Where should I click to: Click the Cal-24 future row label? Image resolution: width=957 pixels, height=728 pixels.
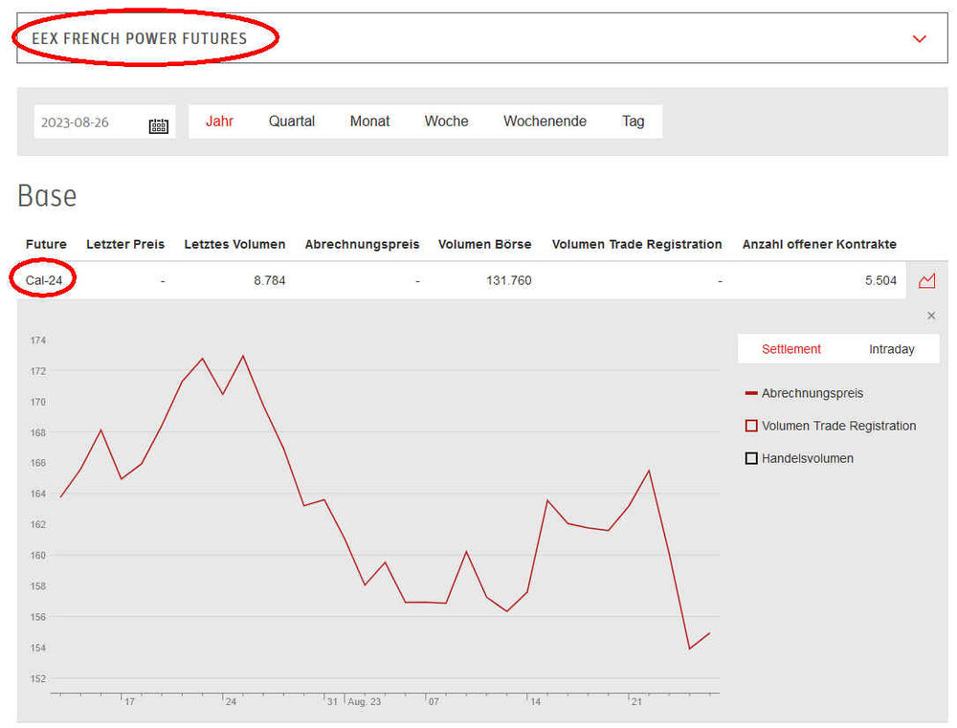(x=44, y=280)
